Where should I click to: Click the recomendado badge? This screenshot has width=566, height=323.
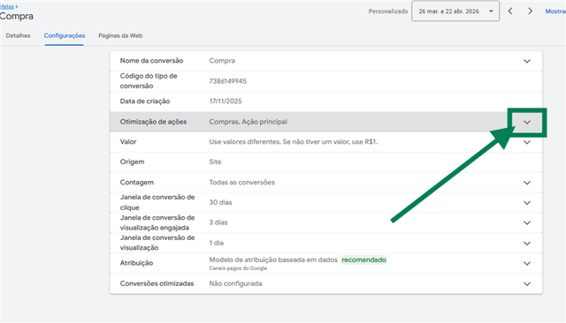click(x=363, y=259)
